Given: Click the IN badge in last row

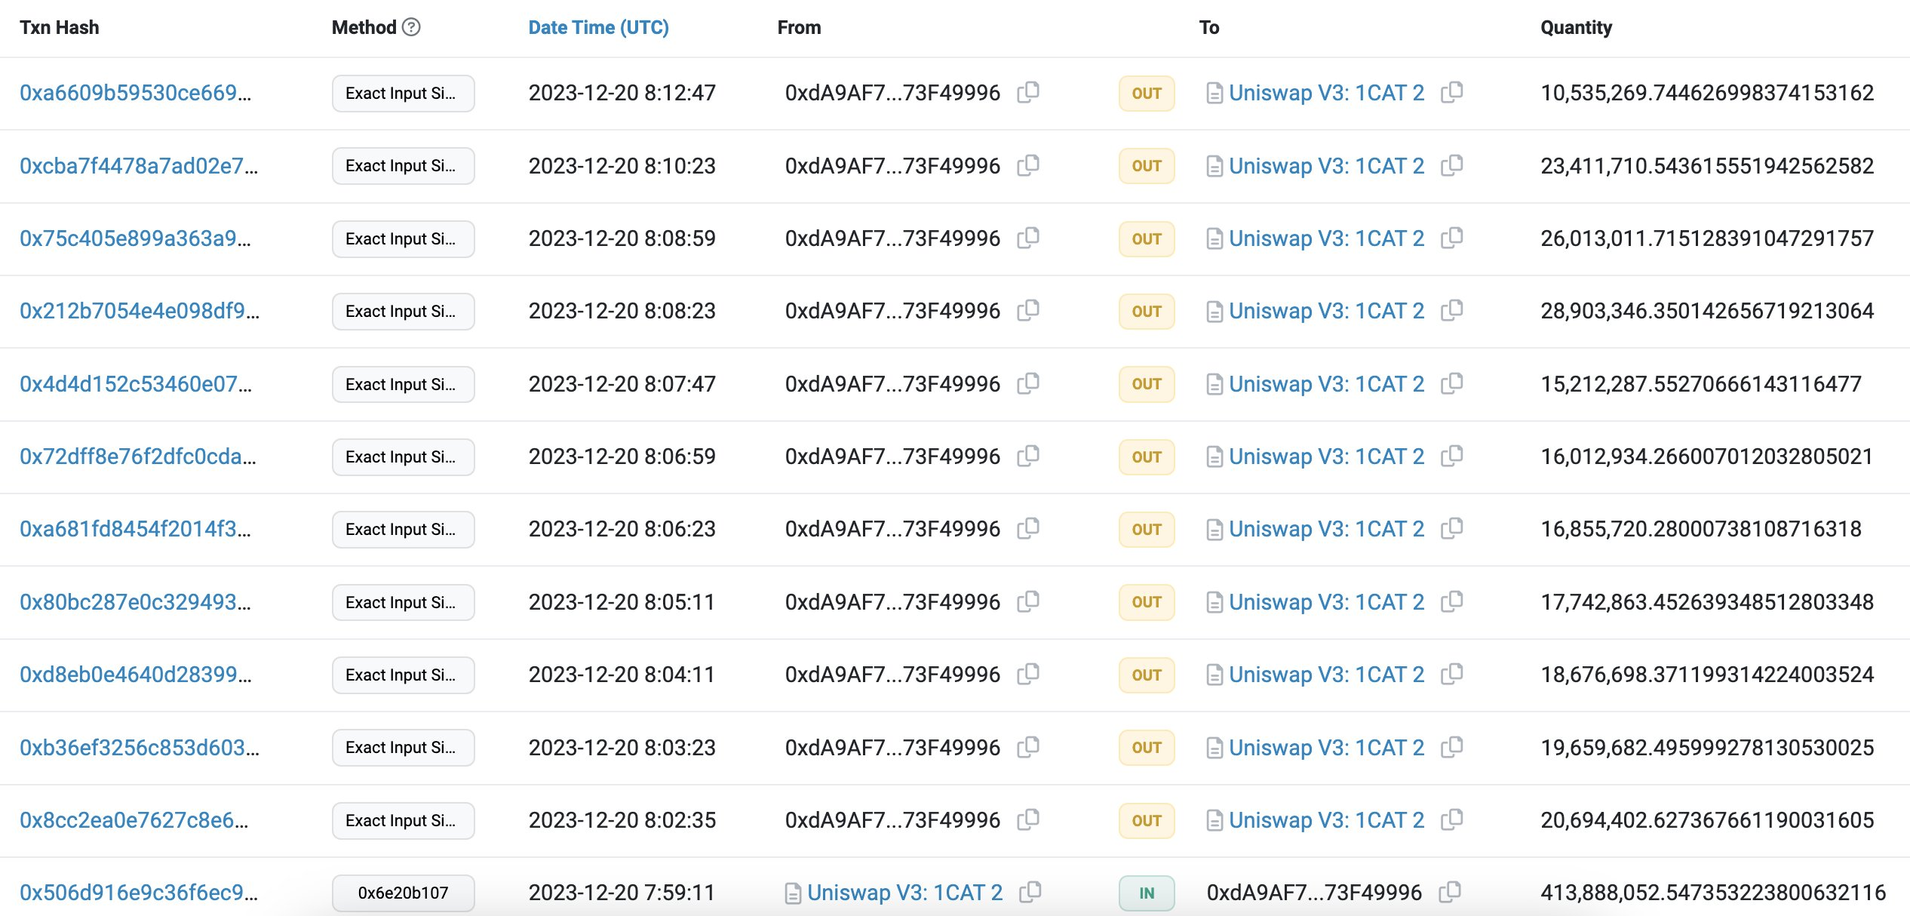Looking at the screenshot, I should pyautogui.click(x=1146, y=893).
